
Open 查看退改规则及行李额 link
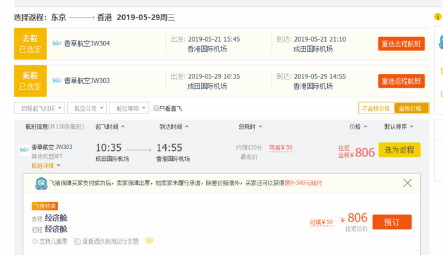pyautogui.click(x=110, y=242)
